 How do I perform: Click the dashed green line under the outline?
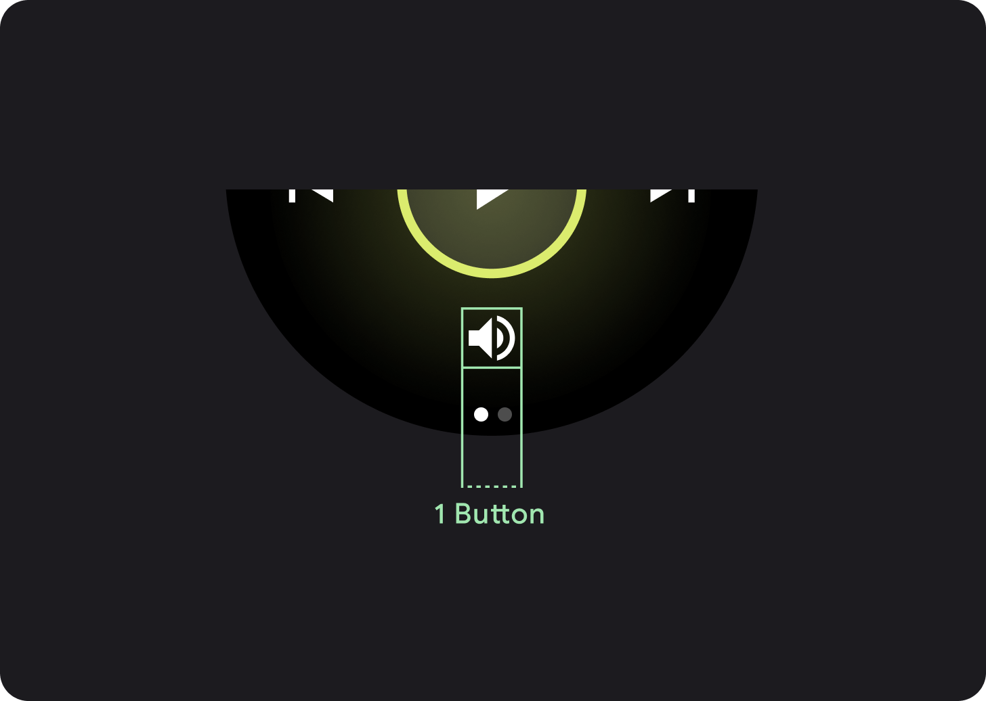pos(492,487)
